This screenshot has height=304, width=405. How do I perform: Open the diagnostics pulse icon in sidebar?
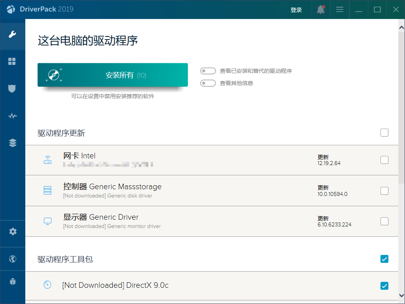tap(12, 116)
